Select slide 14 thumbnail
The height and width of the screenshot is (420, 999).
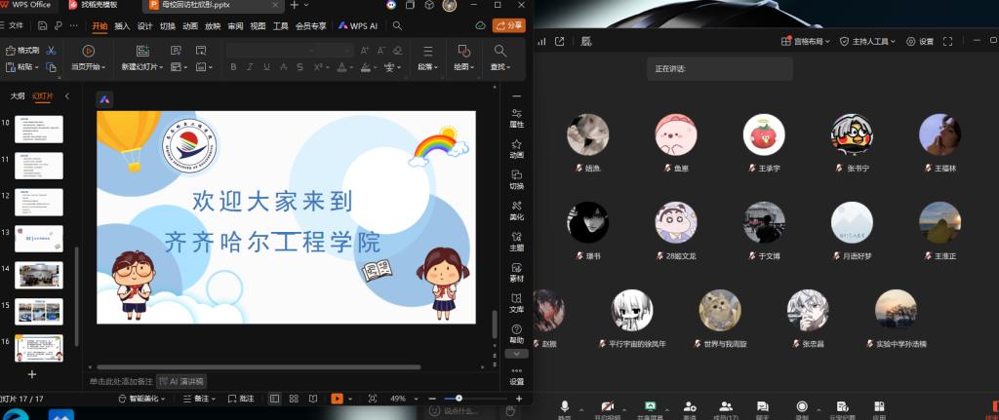click(39, 275)
